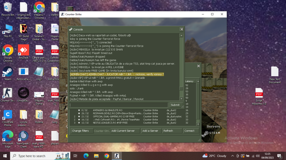Refresh the server list
The height and width of the screenshot is (160, 286).
(172, 131)
